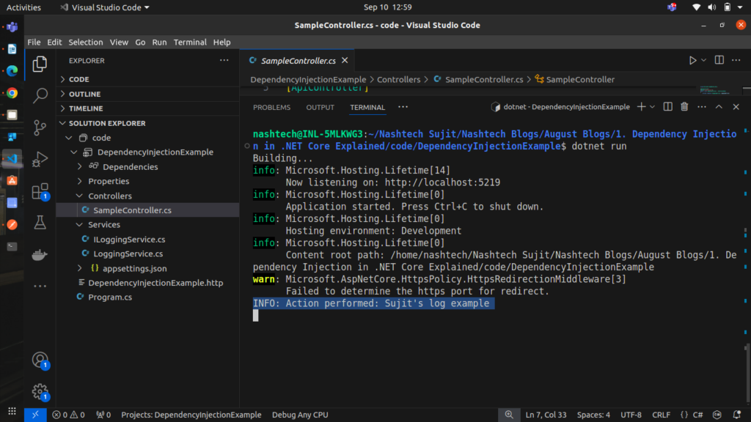Viewport: 751px width, 422px height.
Task: Kill terminal with the trash icon
Action: [x=684, y=107]
